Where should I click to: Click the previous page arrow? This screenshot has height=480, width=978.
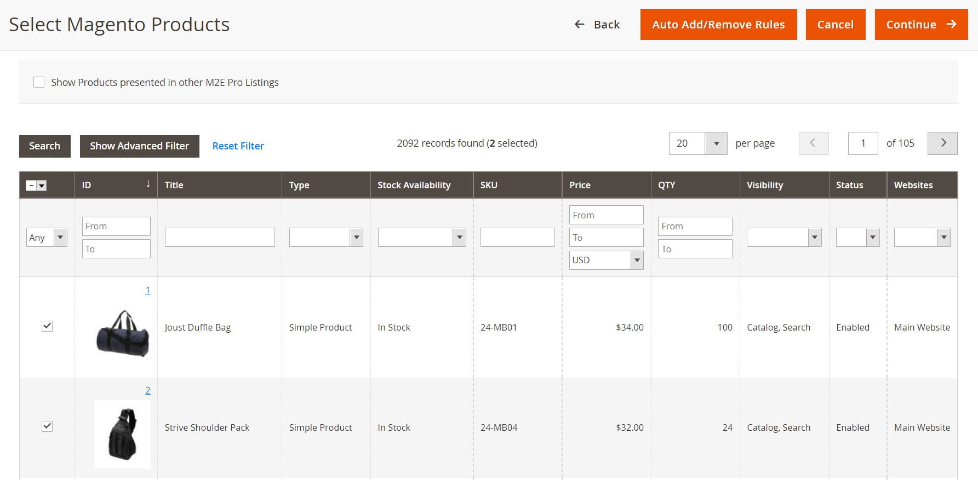click(813, 143)
